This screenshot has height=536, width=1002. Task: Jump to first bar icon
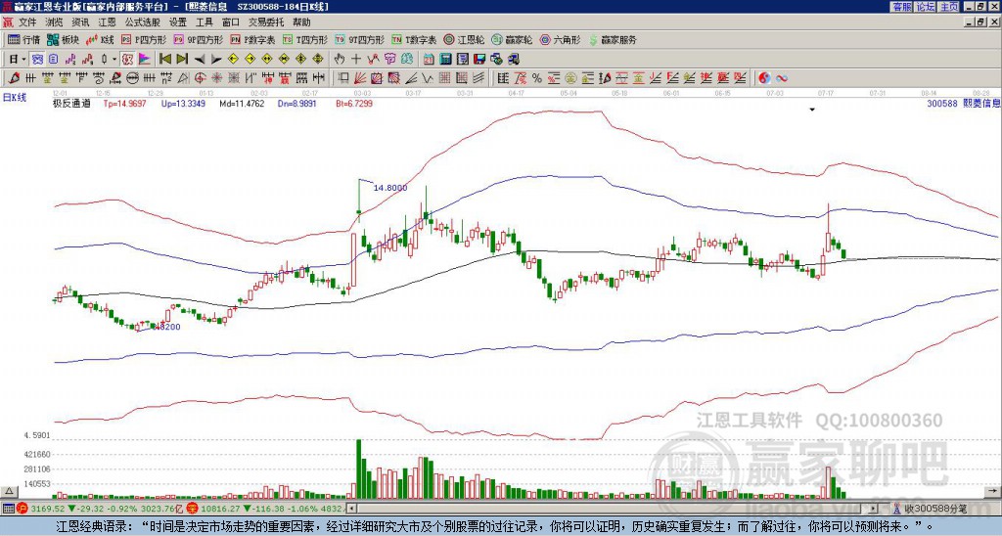pos(164,60)
